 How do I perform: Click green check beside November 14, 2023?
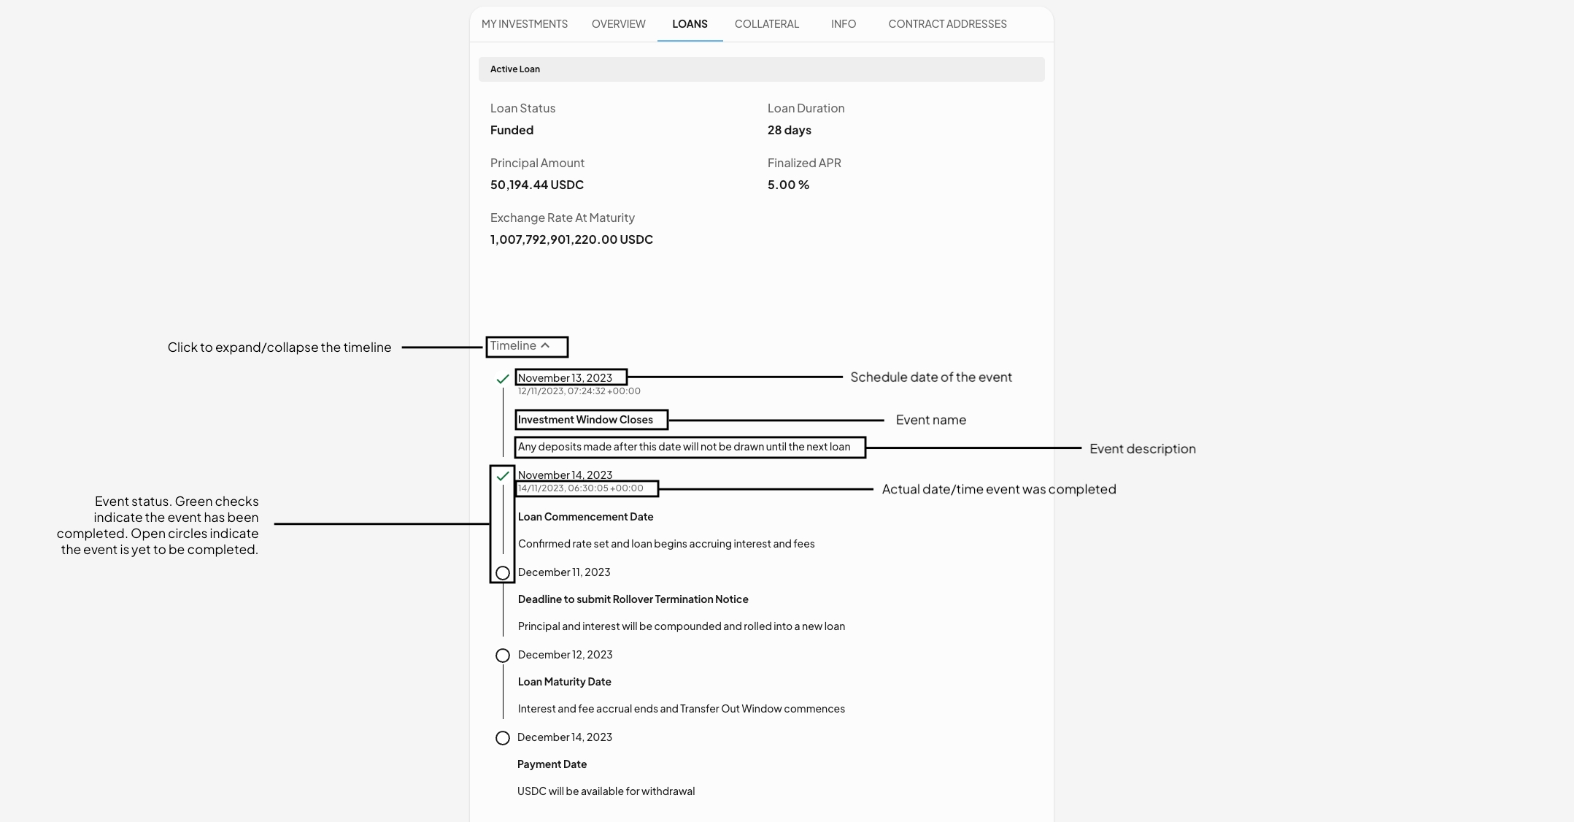[502, 476]
